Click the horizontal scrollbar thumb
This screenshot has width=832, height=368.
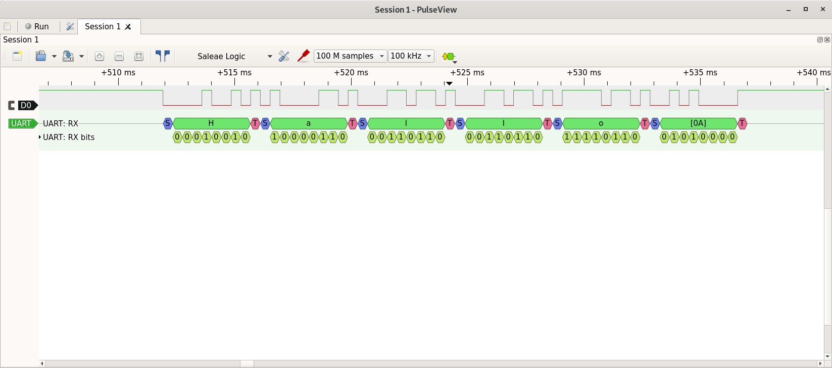(x=247, y=363)
